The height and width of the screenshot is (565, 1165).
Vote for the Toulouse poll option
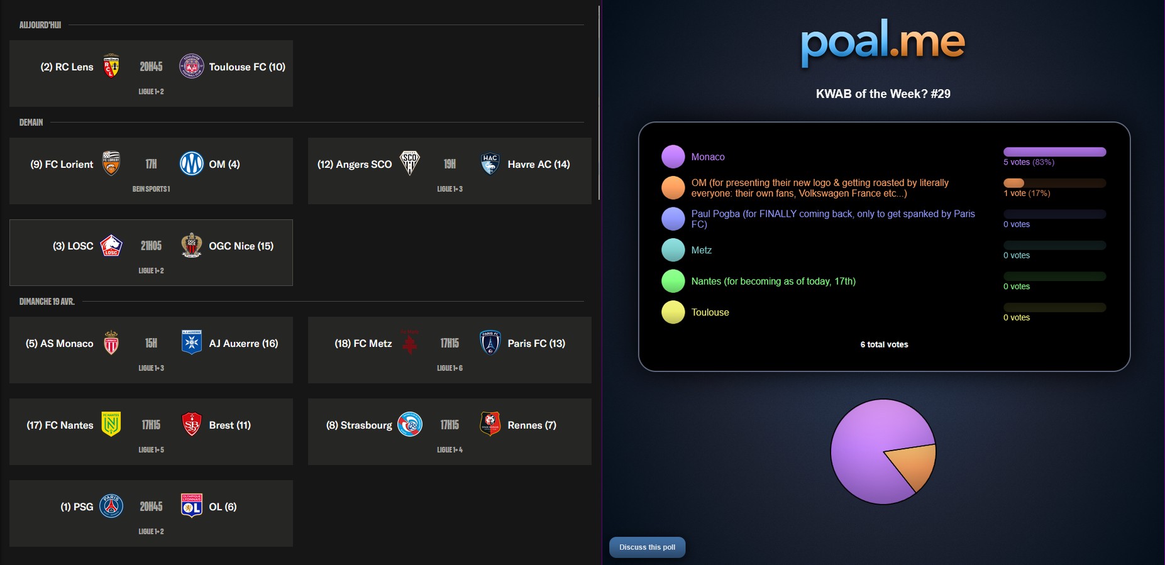710,312
